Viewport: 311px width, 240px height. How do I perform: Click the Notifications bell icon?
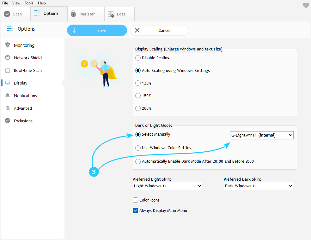[8, 96]
